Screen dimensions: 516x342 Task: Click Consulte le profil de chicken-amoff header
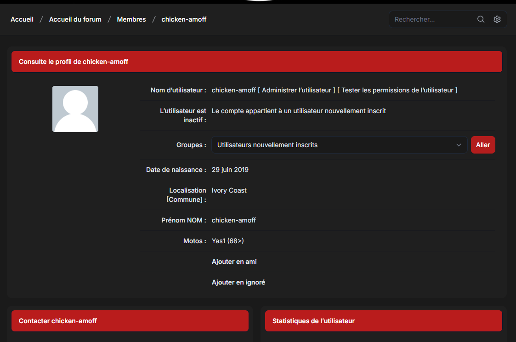[x=257, y=62]
